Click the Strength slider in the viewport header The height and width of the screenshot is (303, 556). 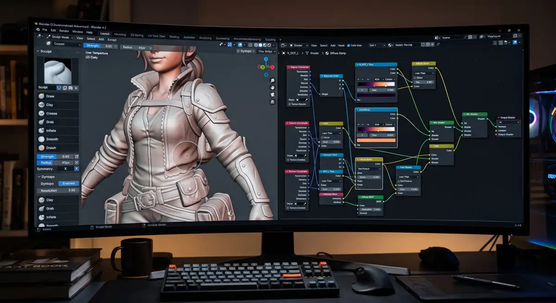[100, 46]
